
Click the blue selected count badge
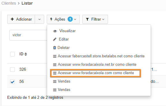70,19
